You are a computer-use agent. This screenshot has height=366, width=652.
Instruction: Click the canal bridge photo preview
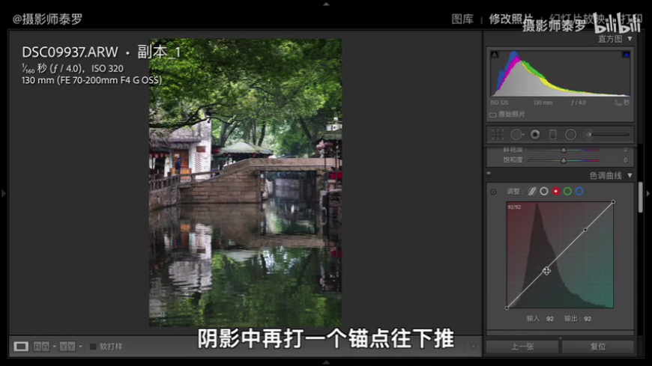pyautogui.click(x=245, y=183)
